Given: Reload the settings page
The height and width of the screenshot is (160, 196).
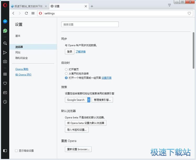Looking at the screenshot, I should coord(26,13).
